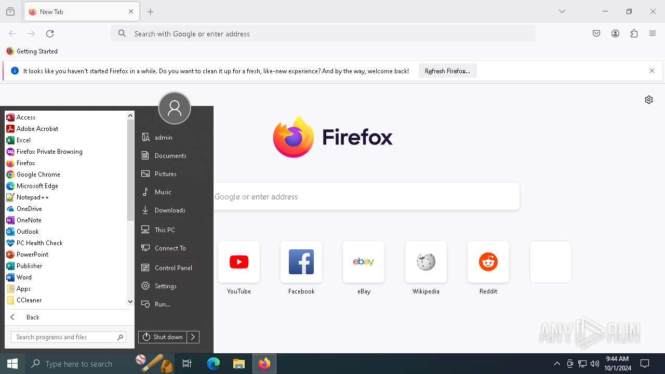
Task: Open Microsoft Edge from the programs list
Action: coord(66,186)
